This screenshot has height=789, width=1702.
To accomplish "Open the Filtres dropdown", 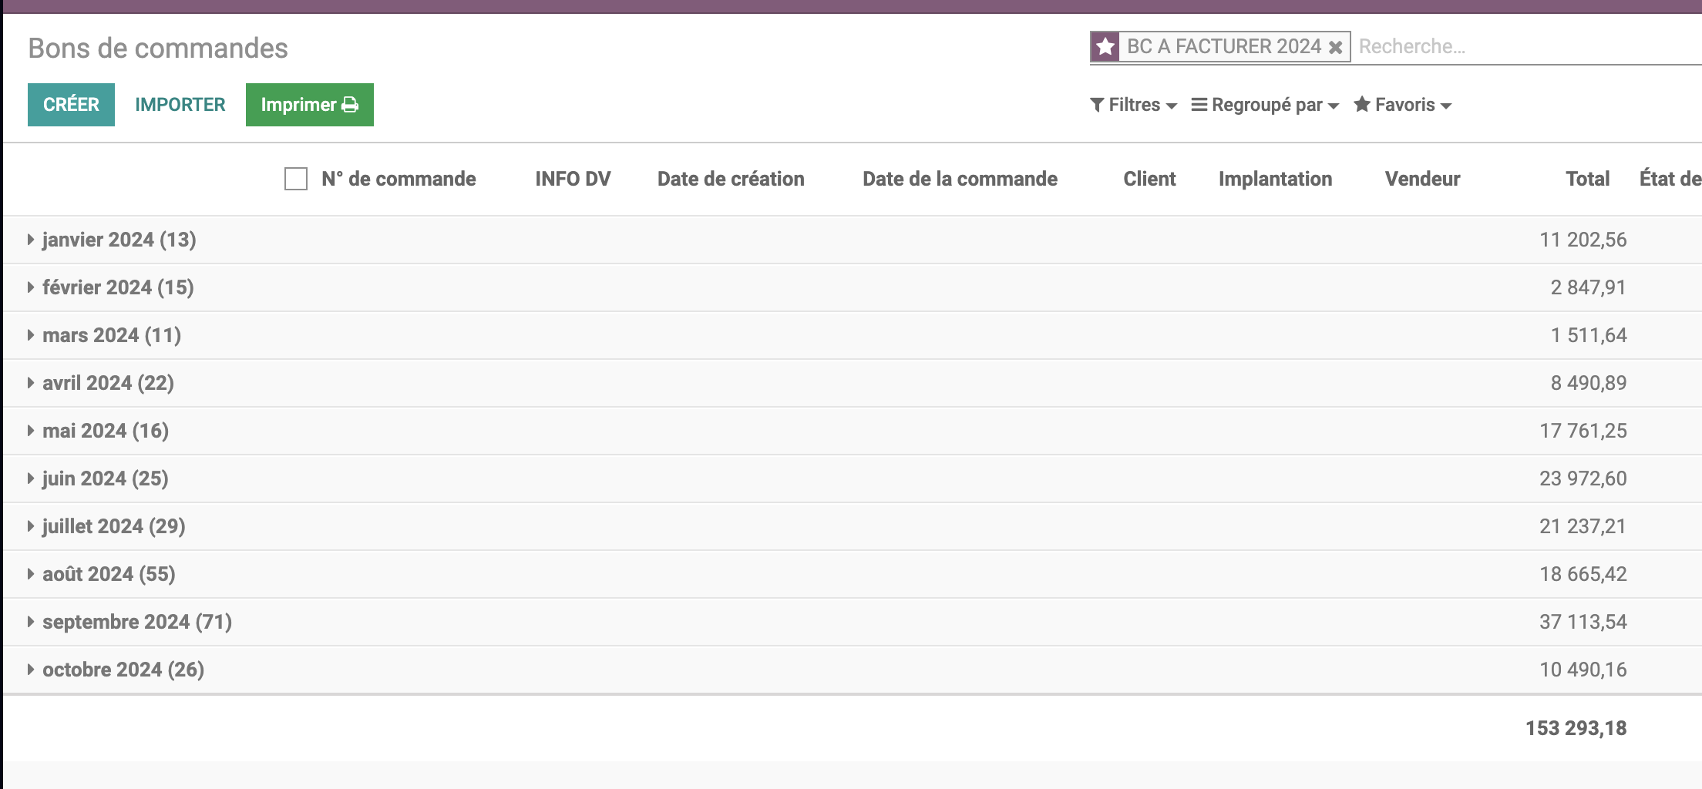I will 1133,105.
